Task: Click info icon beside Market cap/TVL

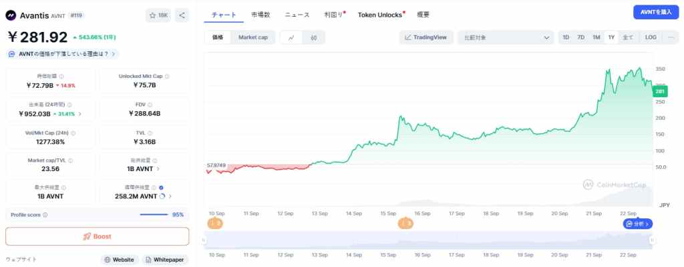Action: tap(71, 160)
